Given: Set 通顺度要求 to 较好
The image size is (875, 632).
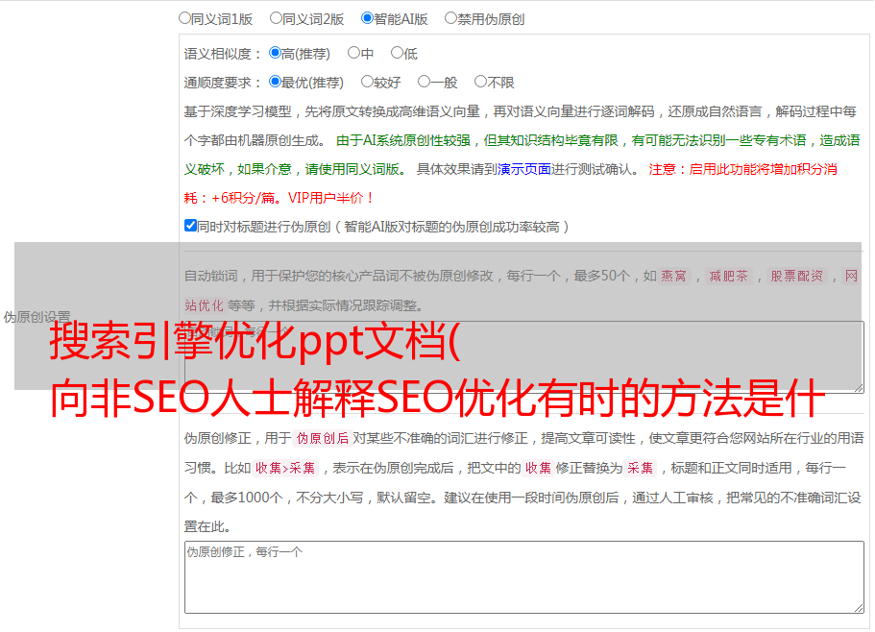Looking at the screenshot, I should (367, 82).
